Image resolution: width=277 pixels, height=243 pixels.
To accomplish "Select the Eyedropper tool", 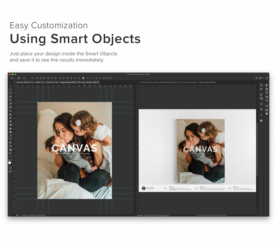I will pos(10,104).
